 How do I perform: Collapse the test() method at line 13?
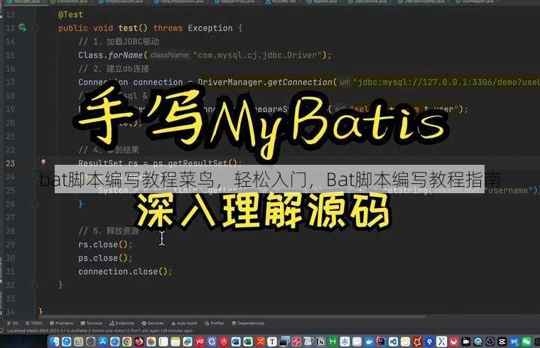(35, 28)
